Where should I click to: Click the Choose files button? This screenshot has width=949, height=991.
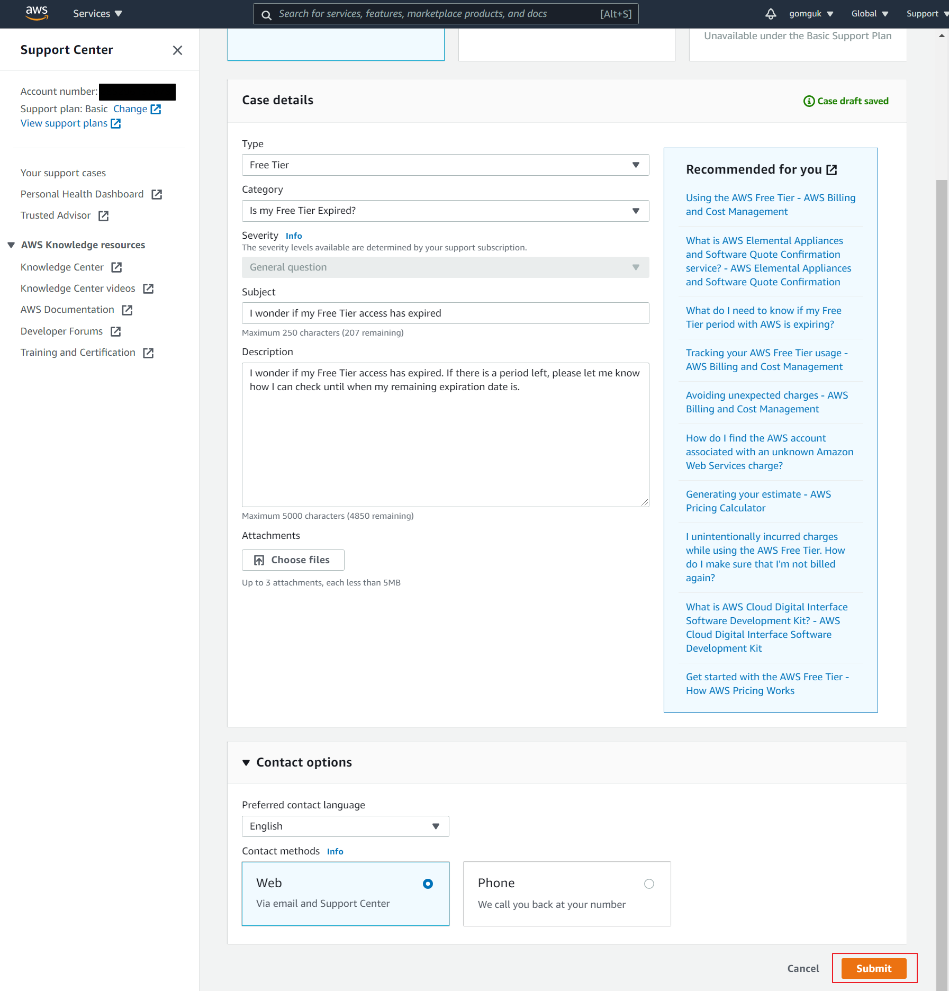click(293, 560)
